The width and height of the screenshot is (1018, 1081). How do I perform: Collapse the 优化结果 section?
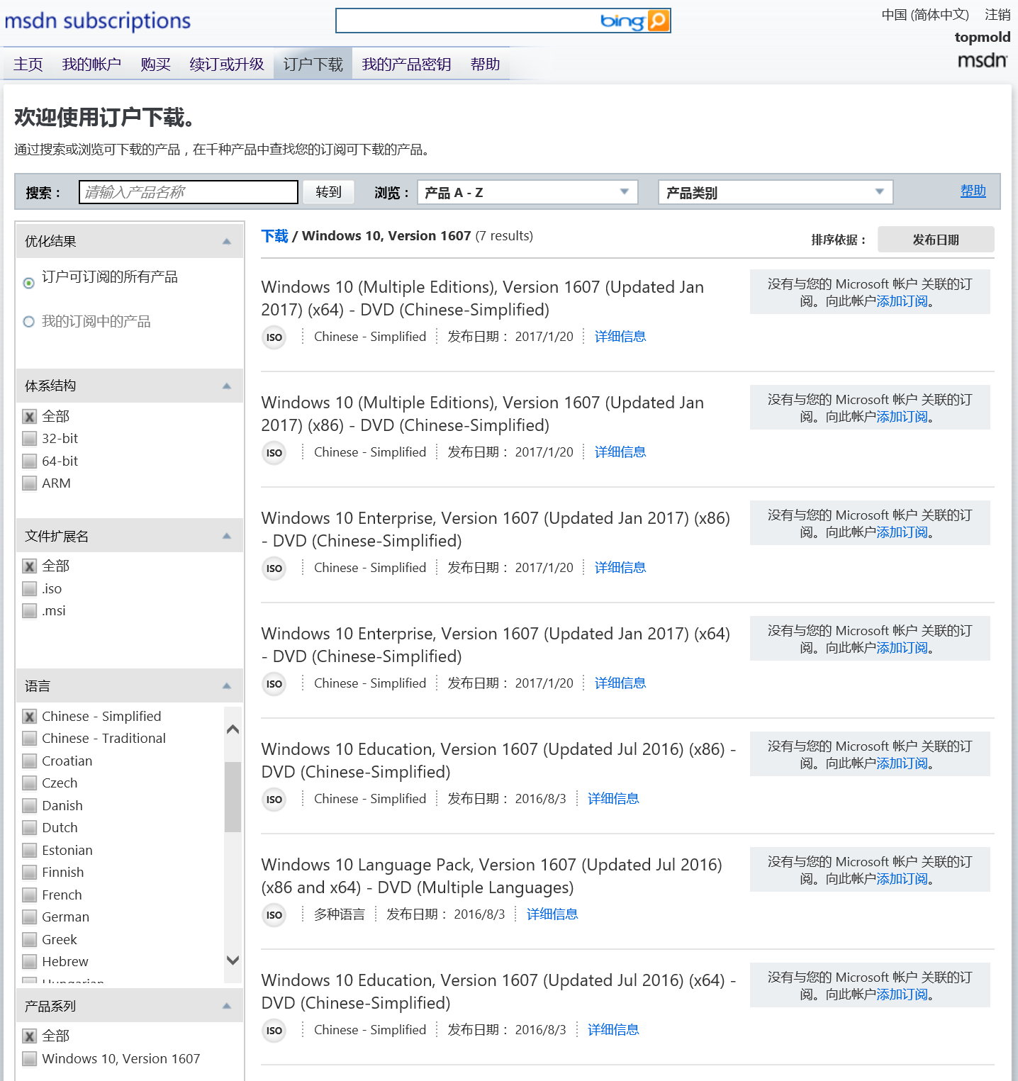227,242
